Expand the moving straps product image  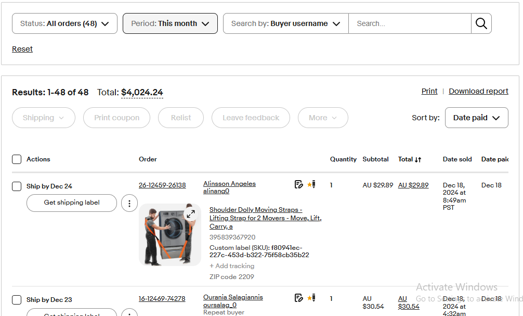191,213
